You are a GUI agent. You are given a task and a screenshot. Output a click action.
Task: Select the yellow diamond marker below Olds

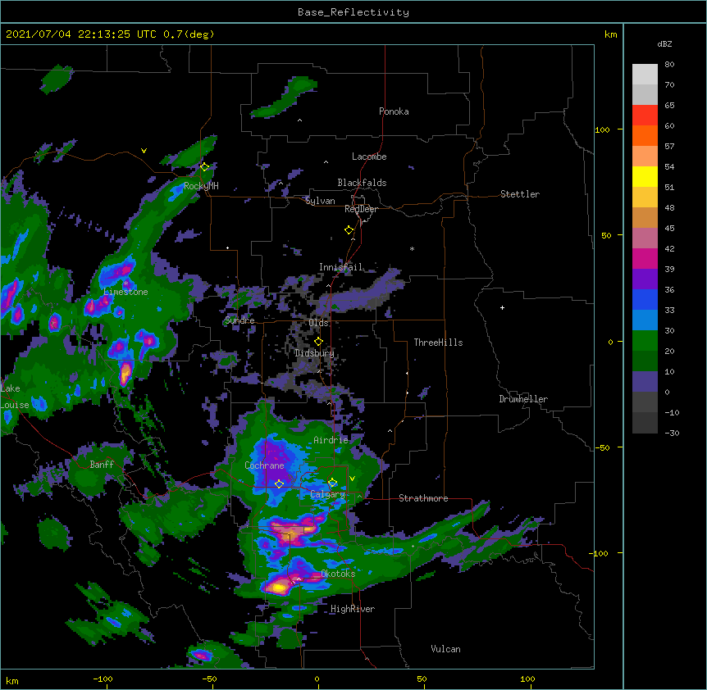[x=318, y=342]
